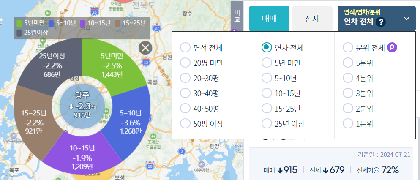The image size is (420, 180).
Task: Select 25년 이상 in dropdown list
Action: 283,124
